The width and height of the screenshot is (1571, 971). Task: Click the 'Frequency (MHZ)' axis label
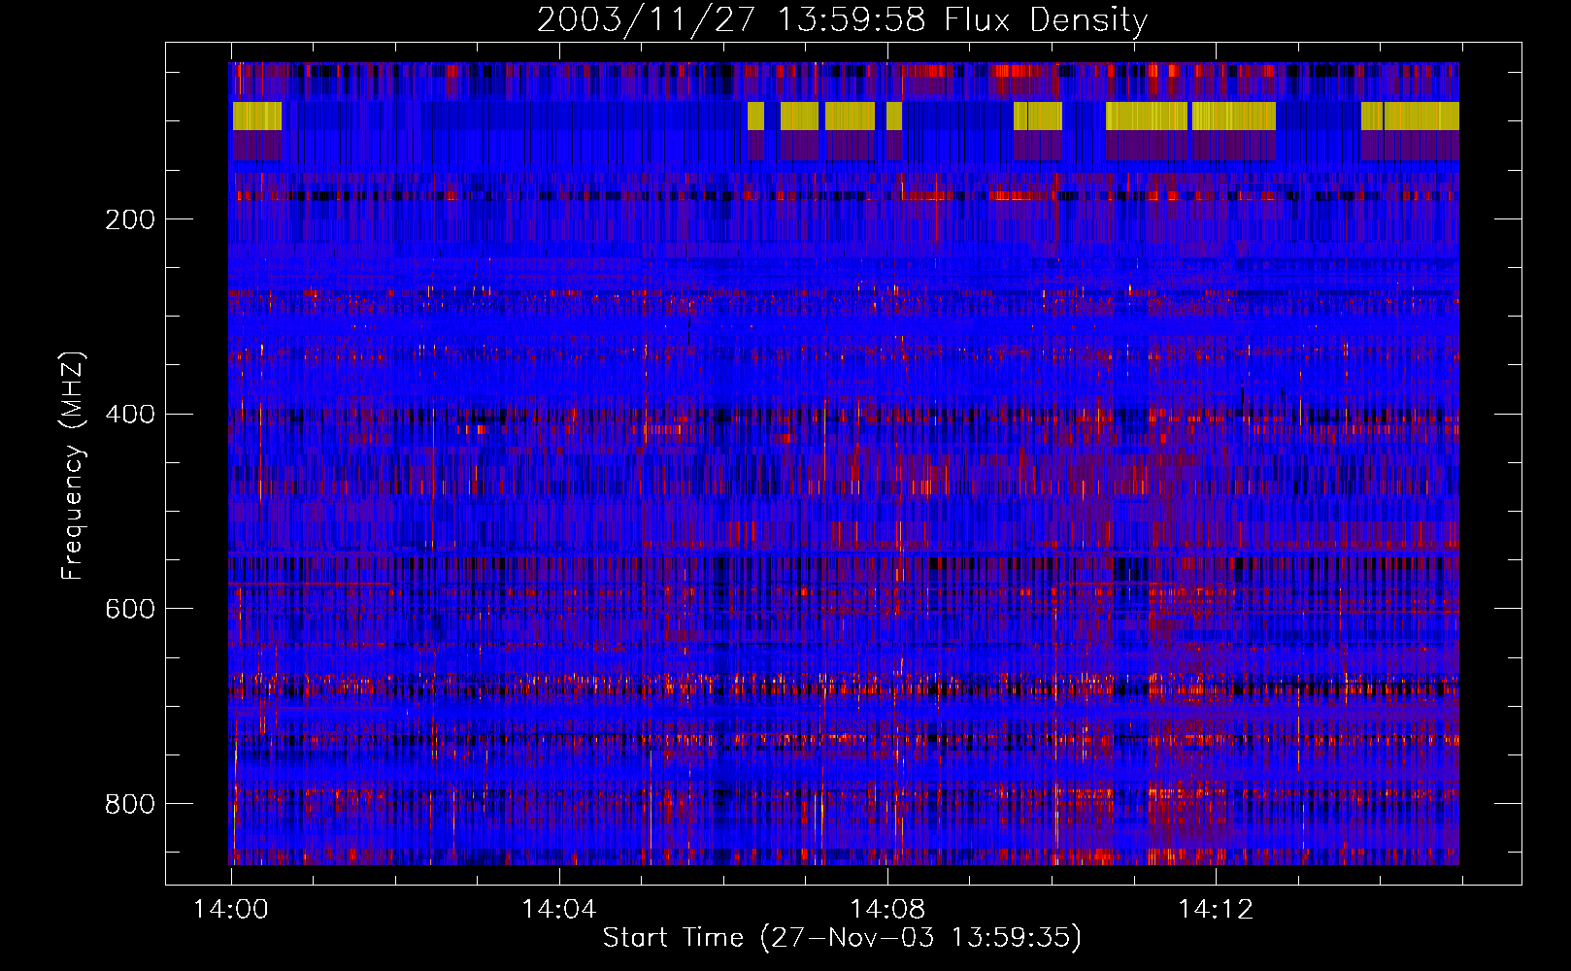[x=72, y=466]
